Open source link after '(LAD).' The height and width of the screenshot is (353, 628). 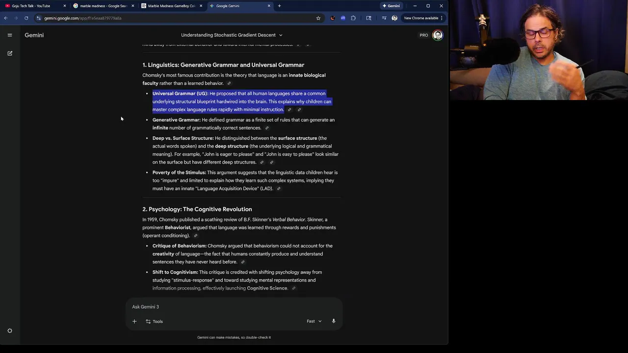[279, 189]
